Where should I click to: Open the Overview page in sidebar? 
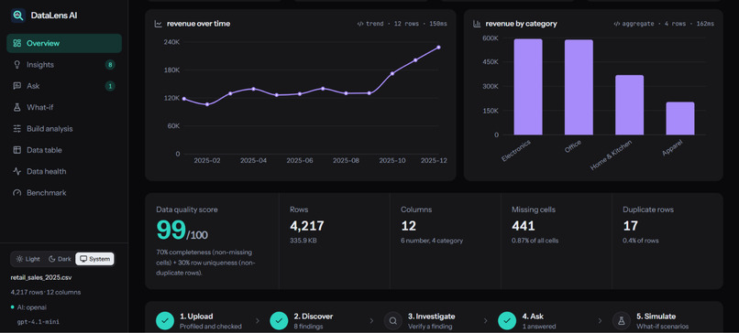[64, 43]
